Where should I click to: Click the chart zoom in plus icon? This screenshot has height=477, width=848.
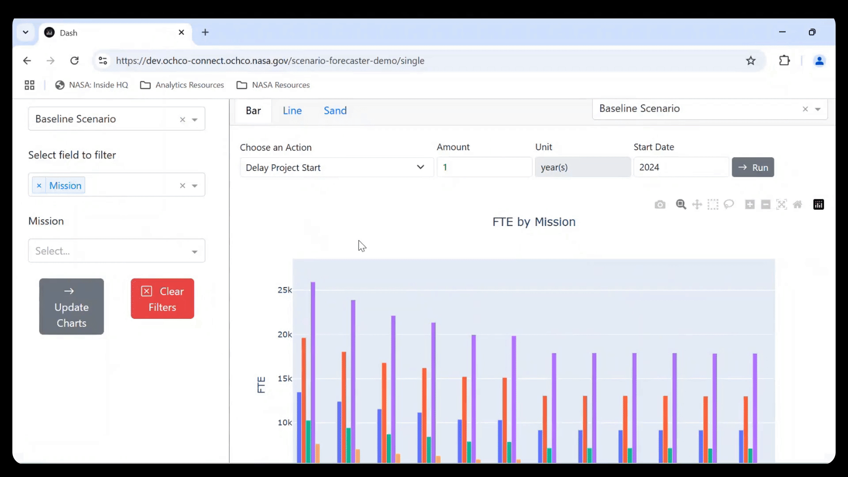(x=750, y=204)
